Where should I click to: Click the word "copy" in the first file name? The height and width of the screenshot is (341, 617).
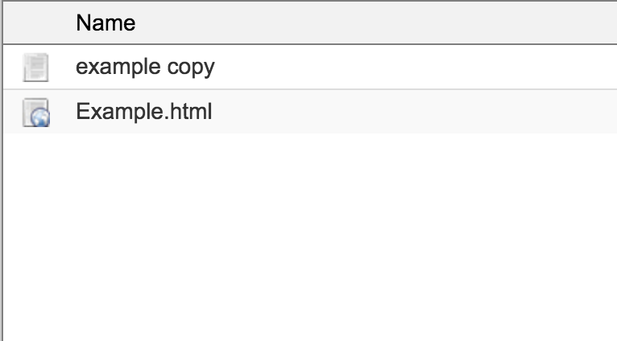pyautogui.click(x=191, y=68)
